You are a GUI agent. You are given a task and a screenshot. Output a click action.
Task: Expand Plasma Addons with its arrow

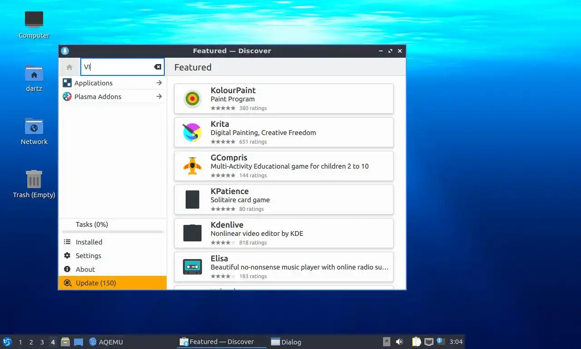(x=159, y=96)
